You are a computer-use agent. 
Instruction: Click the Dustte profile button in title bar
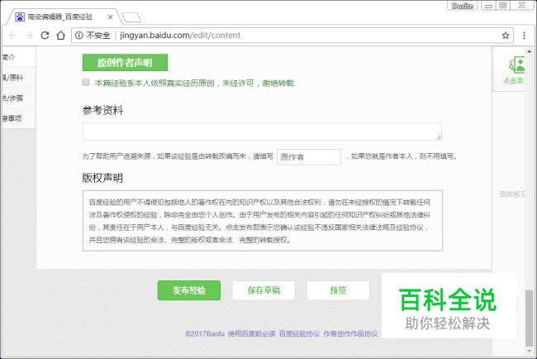click(x=463, y=6)
